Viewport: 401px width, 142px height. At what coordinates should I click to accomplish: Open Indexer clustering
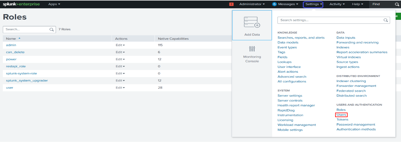coord(351,81)
